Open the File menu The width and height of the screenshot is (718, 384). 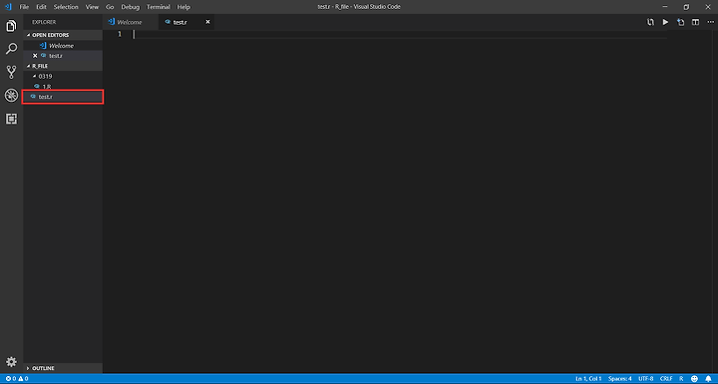point(24,7)
